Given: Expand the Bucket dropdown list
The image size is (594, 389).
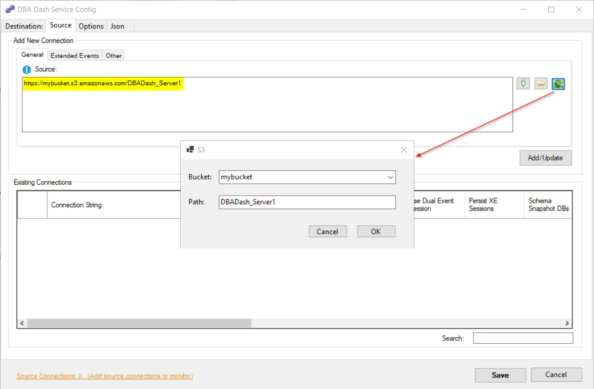Looking at the screenshot, I should 390,177.
